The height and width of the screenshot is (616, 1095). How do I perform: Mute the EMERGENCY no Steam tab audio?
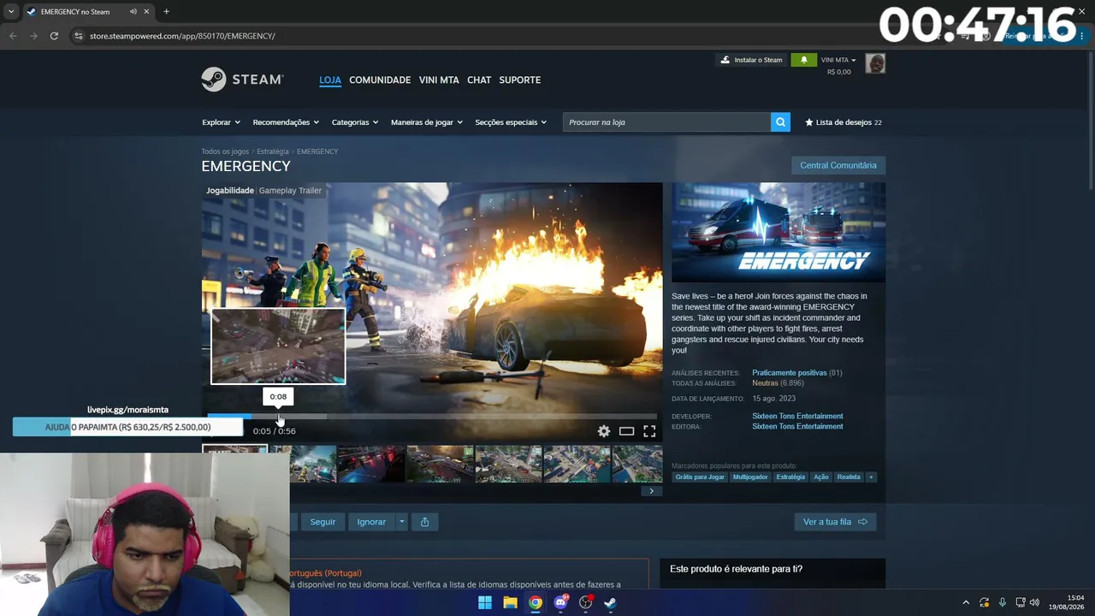[133, 12]
